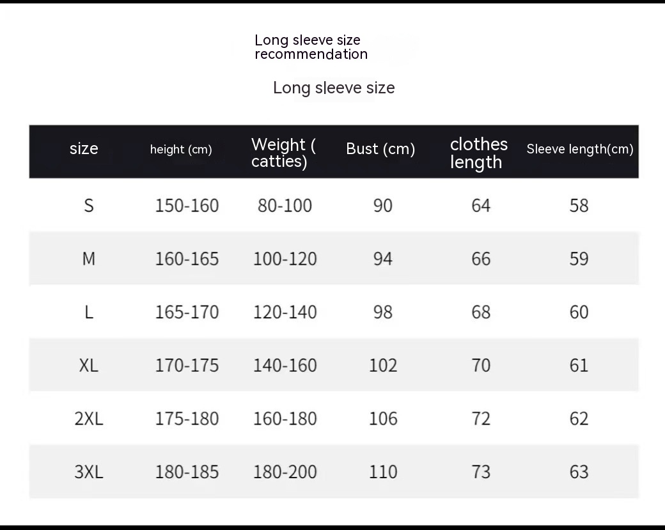665x530 pixels.
Task: Click the "Sleeve length(cm)" column header
Action: point(579,149)
